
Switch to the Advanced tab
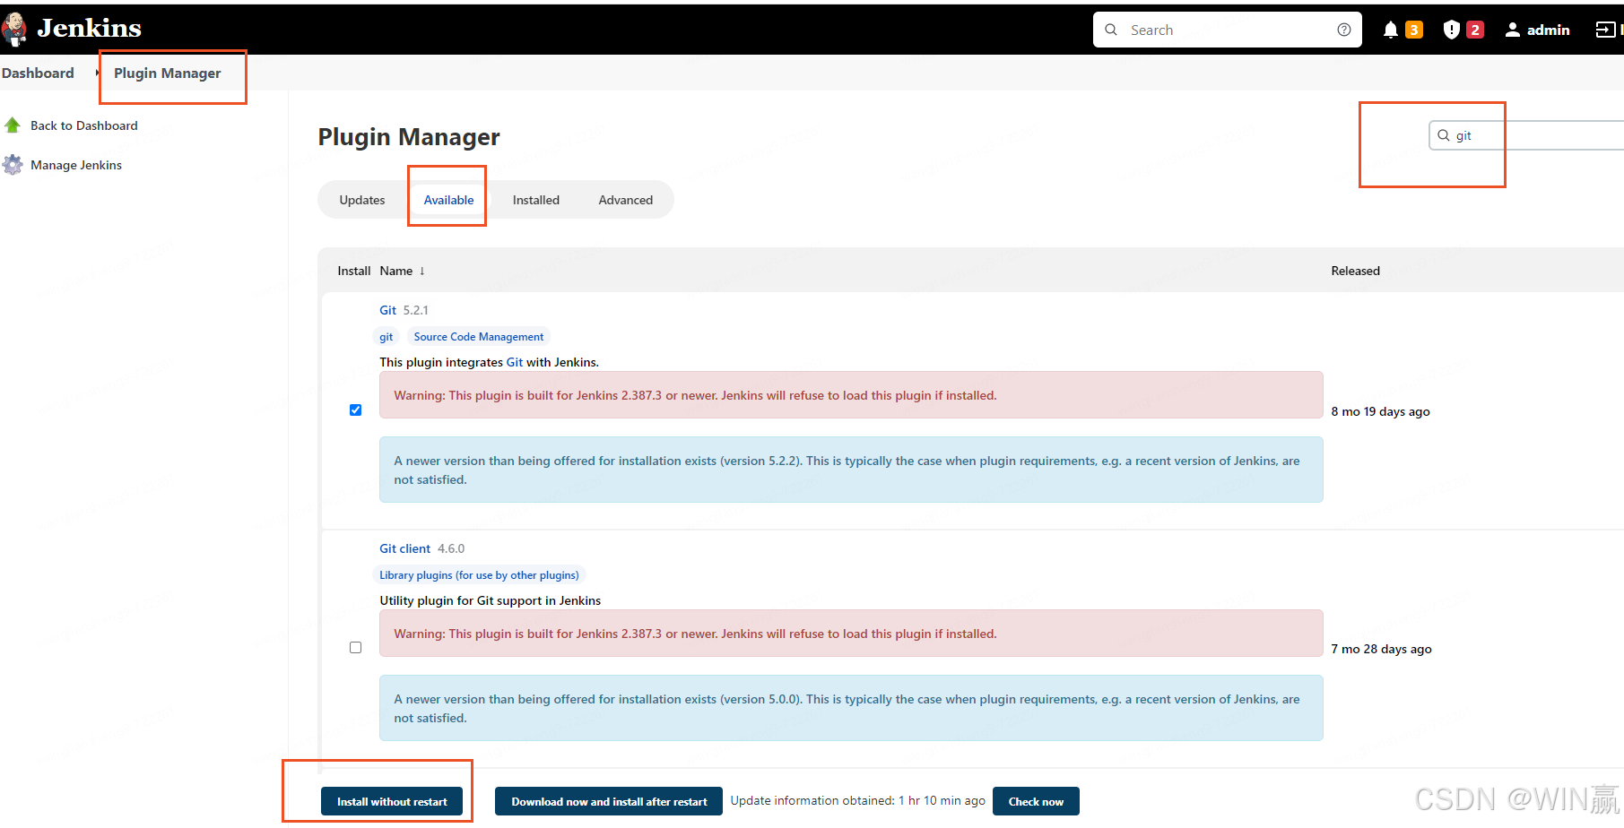pyautogui.click(x=626, y=200)
